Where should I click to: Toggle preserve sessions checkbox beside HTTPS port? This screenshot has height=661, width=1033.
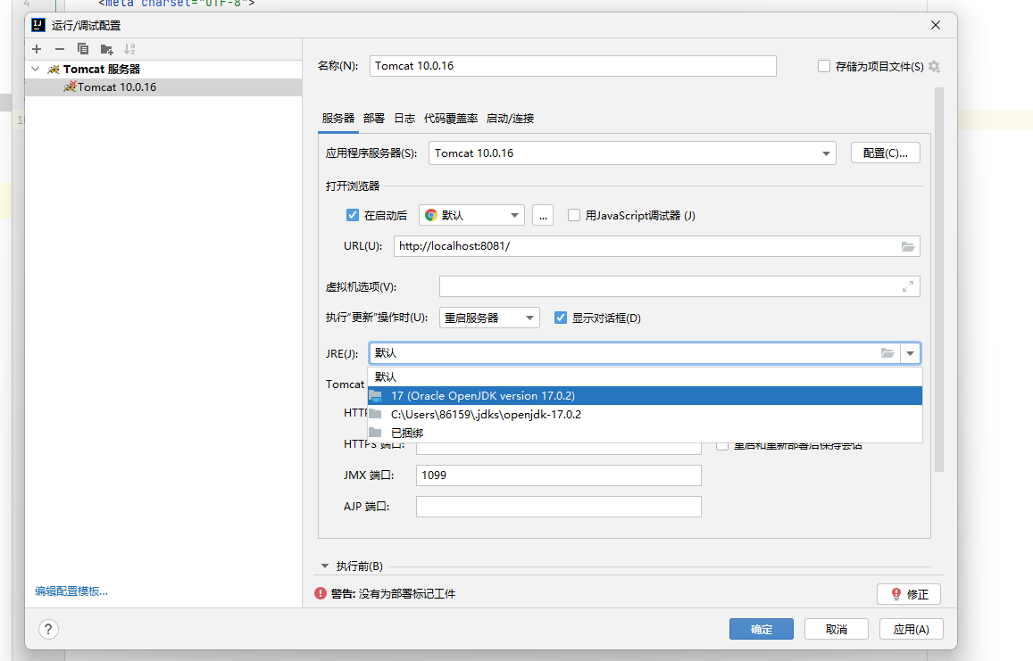(722, 446)
